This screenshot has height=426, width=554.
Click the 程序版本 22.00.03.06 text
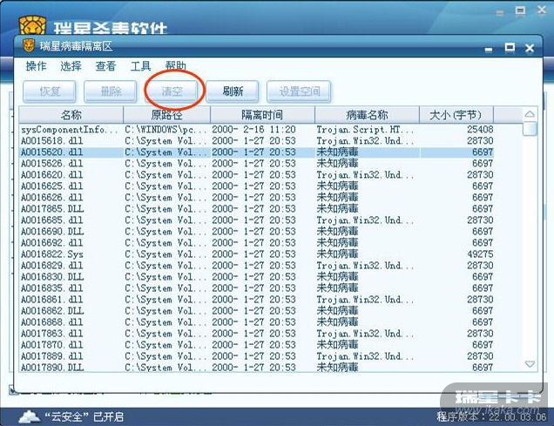tap(491, 416)
